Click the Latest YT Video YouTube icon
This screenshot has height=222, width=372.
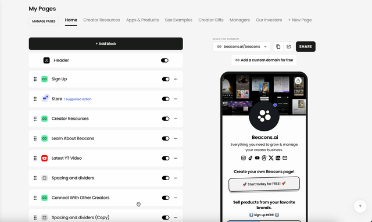click(44, 158)
